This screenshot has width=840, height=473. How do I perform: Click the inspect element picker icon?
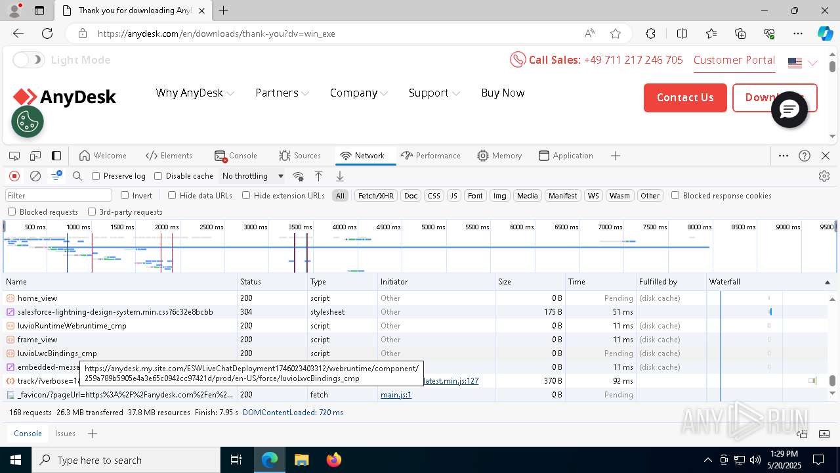click(14, 156)
